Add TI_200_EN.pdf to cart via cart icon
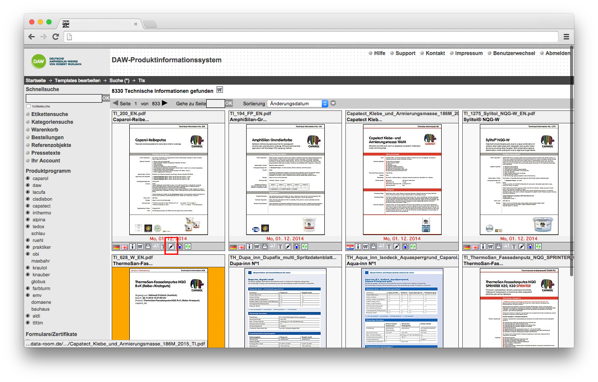The image size is (598, 382). pyautogui.click(x=140, y=247)
